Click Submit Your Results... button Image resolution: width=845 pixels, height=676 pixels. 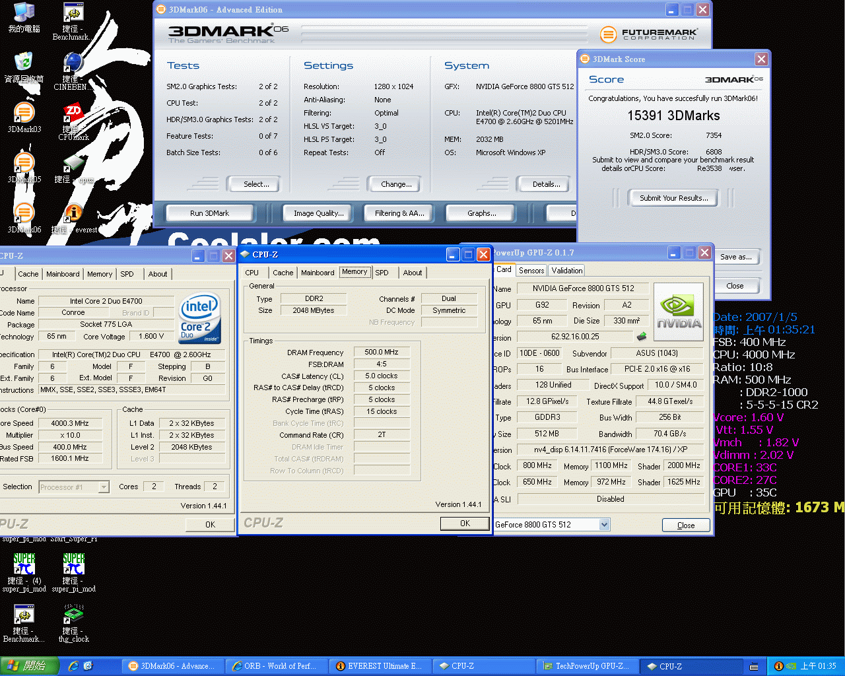pos(673,198)
